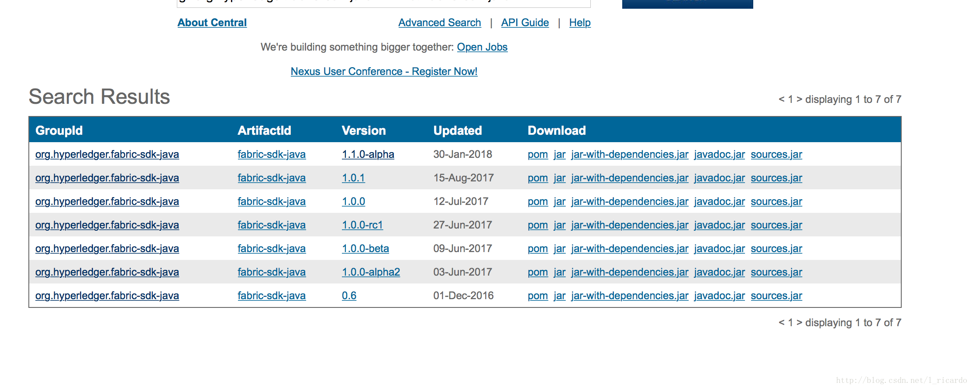
Task: Open fabric-sdk-java artifact in the 1.0.1 row
Action: click(x=272, y=178)
